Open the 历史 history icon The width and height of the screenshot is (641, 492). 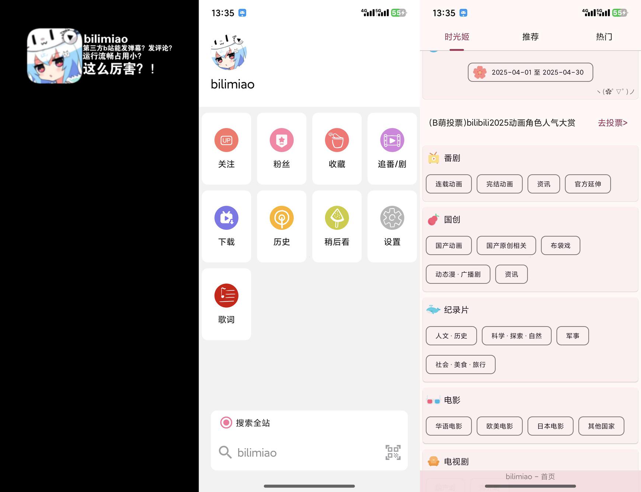pos(282,218)
